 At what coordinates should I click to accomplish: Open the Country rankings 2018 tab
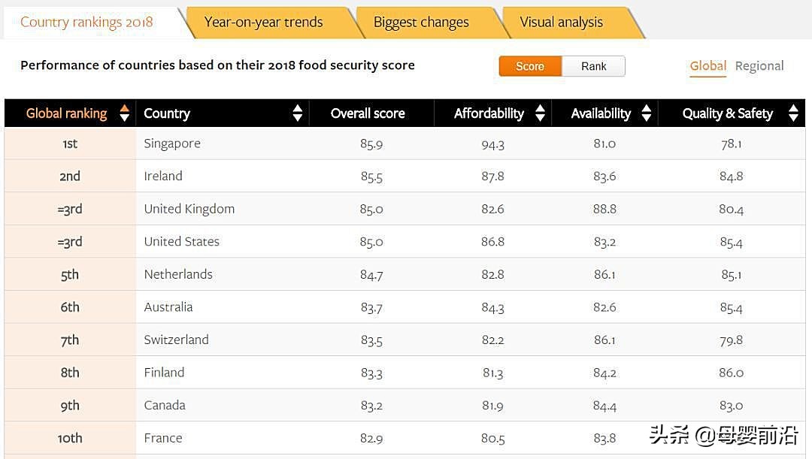pos(86,22)
